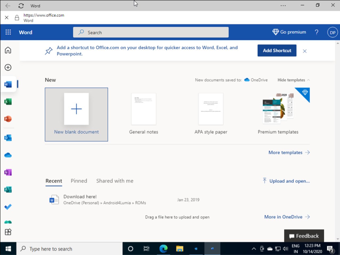340x255 pixels.
Task: Click the volume speaker tray icon
Action: pos(286,249)
